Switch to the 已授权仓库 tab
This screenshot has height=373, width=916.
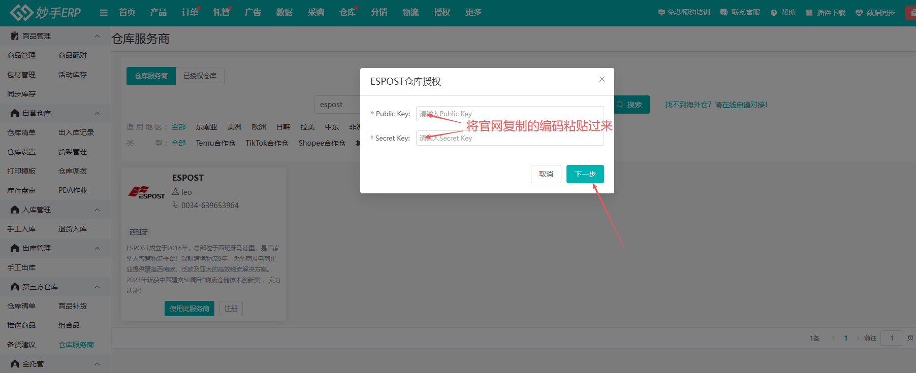click(200, 76)
